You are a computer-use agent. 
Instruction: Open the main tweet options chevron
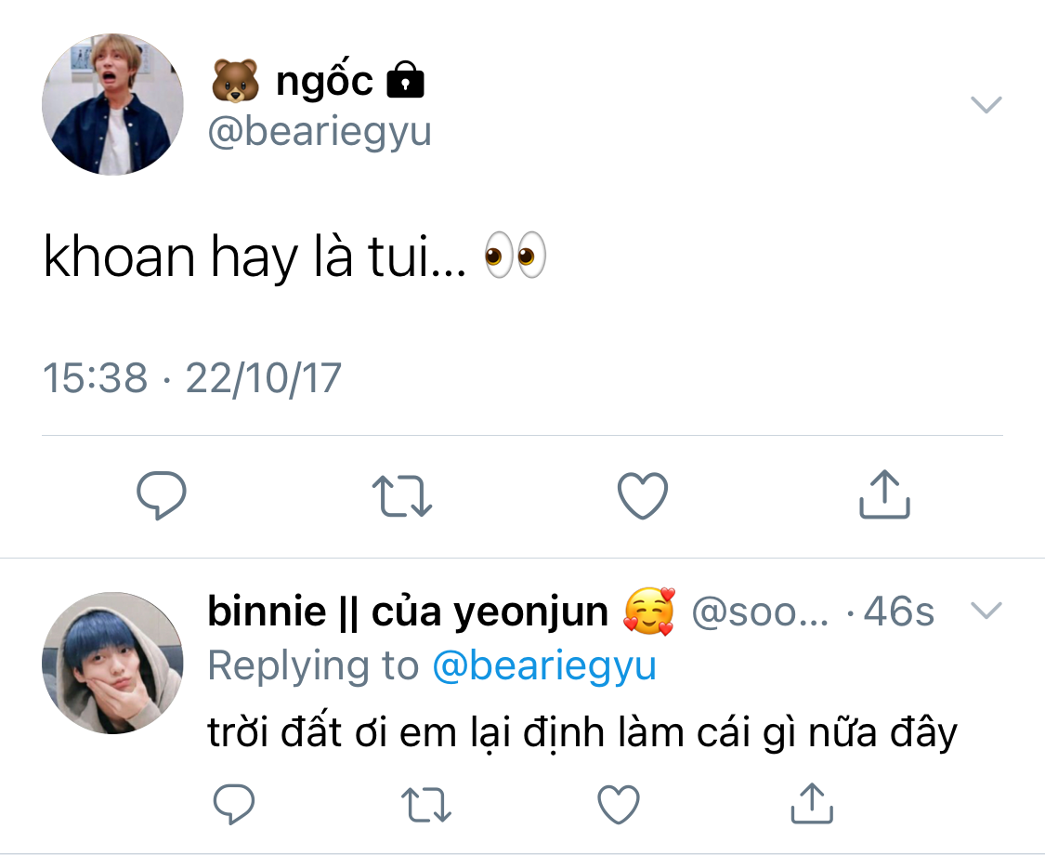click(x=986, y=105)
